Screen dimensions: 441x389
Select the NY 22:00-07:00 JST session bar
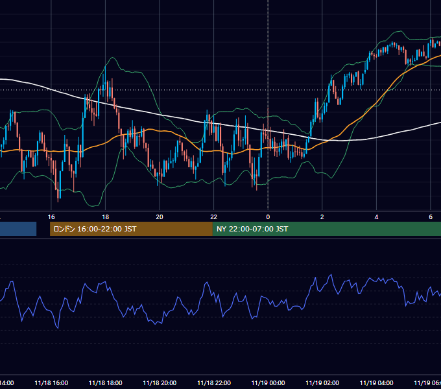click(326, 229)
